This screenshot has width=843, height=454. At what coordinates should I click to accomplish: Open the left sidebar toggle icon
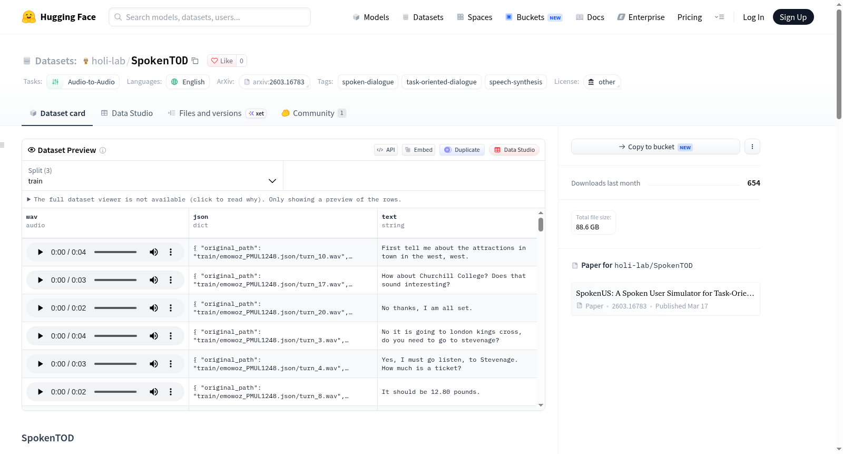(2, 145)
